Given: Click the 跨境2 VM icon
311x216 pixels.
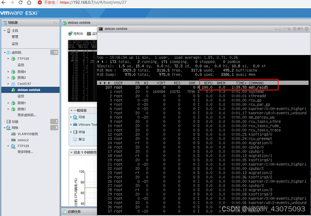Looking at the screenshot, I should point(13,78).
